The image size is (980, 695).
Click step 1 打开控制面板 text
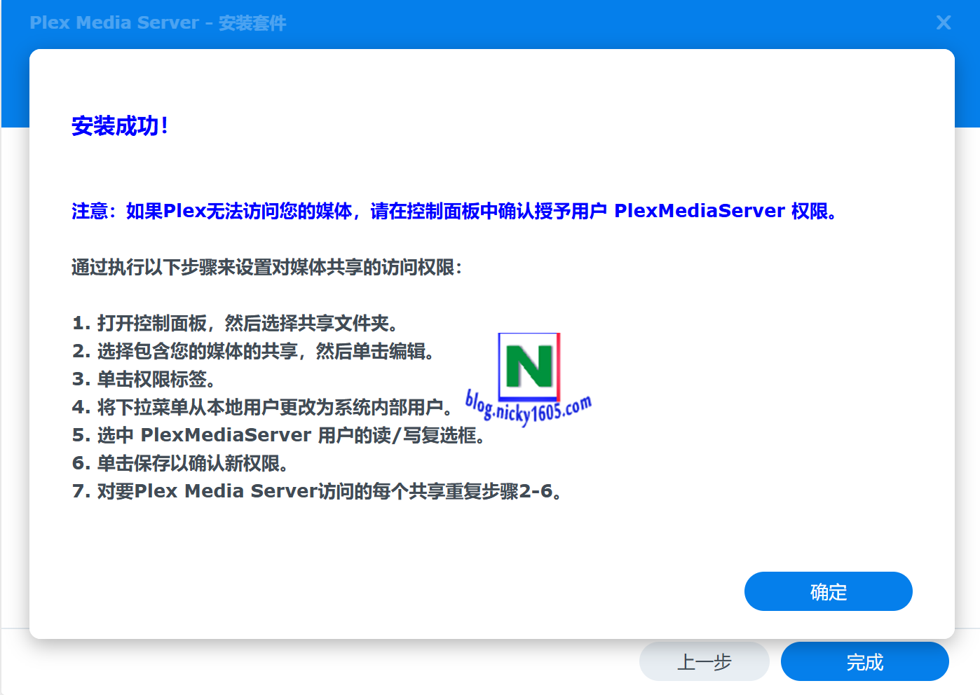pos(236,323)
